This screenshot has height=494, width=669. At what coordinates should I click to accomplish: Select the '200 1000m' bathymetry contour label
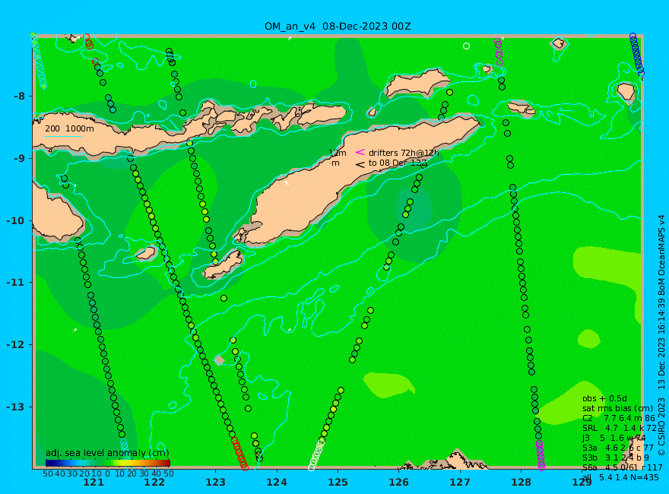point(69,128)
